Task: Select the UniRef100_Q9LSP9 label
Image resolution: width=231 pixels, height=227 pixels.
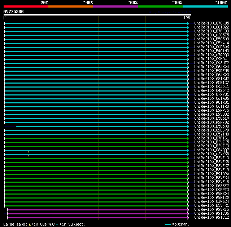Action: 212,130
